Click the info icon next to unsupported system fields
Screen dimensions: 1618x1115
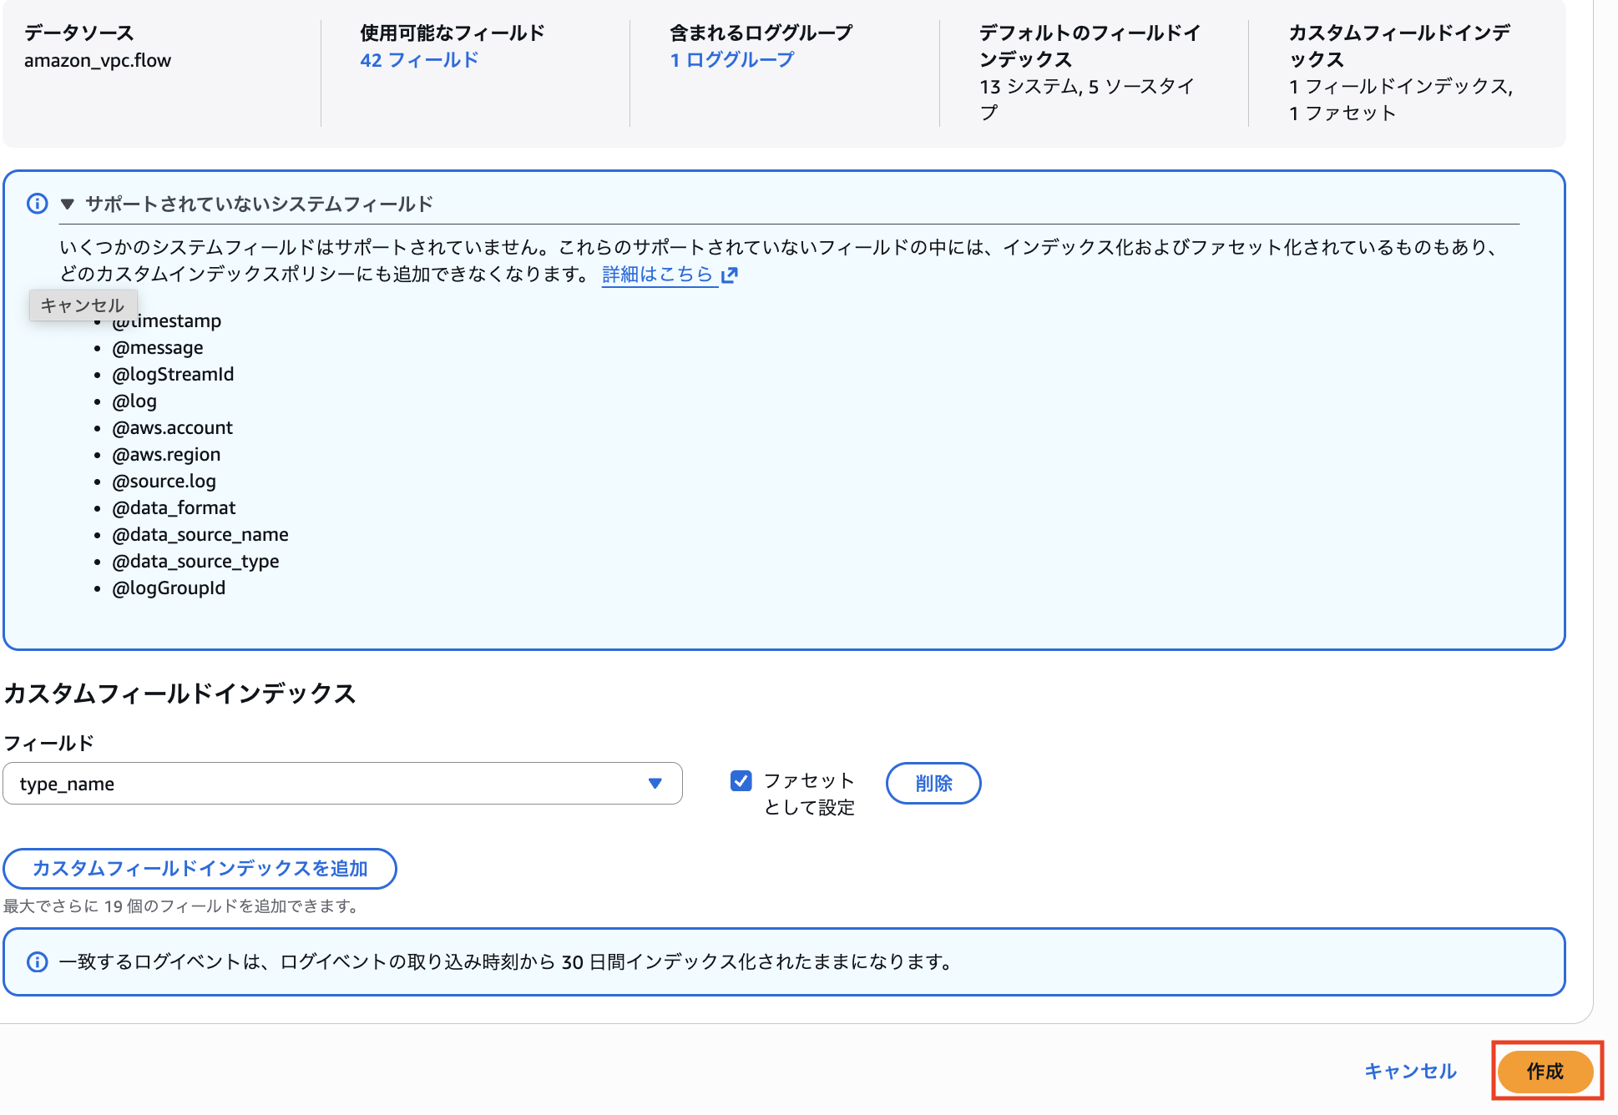coord(37,203)
